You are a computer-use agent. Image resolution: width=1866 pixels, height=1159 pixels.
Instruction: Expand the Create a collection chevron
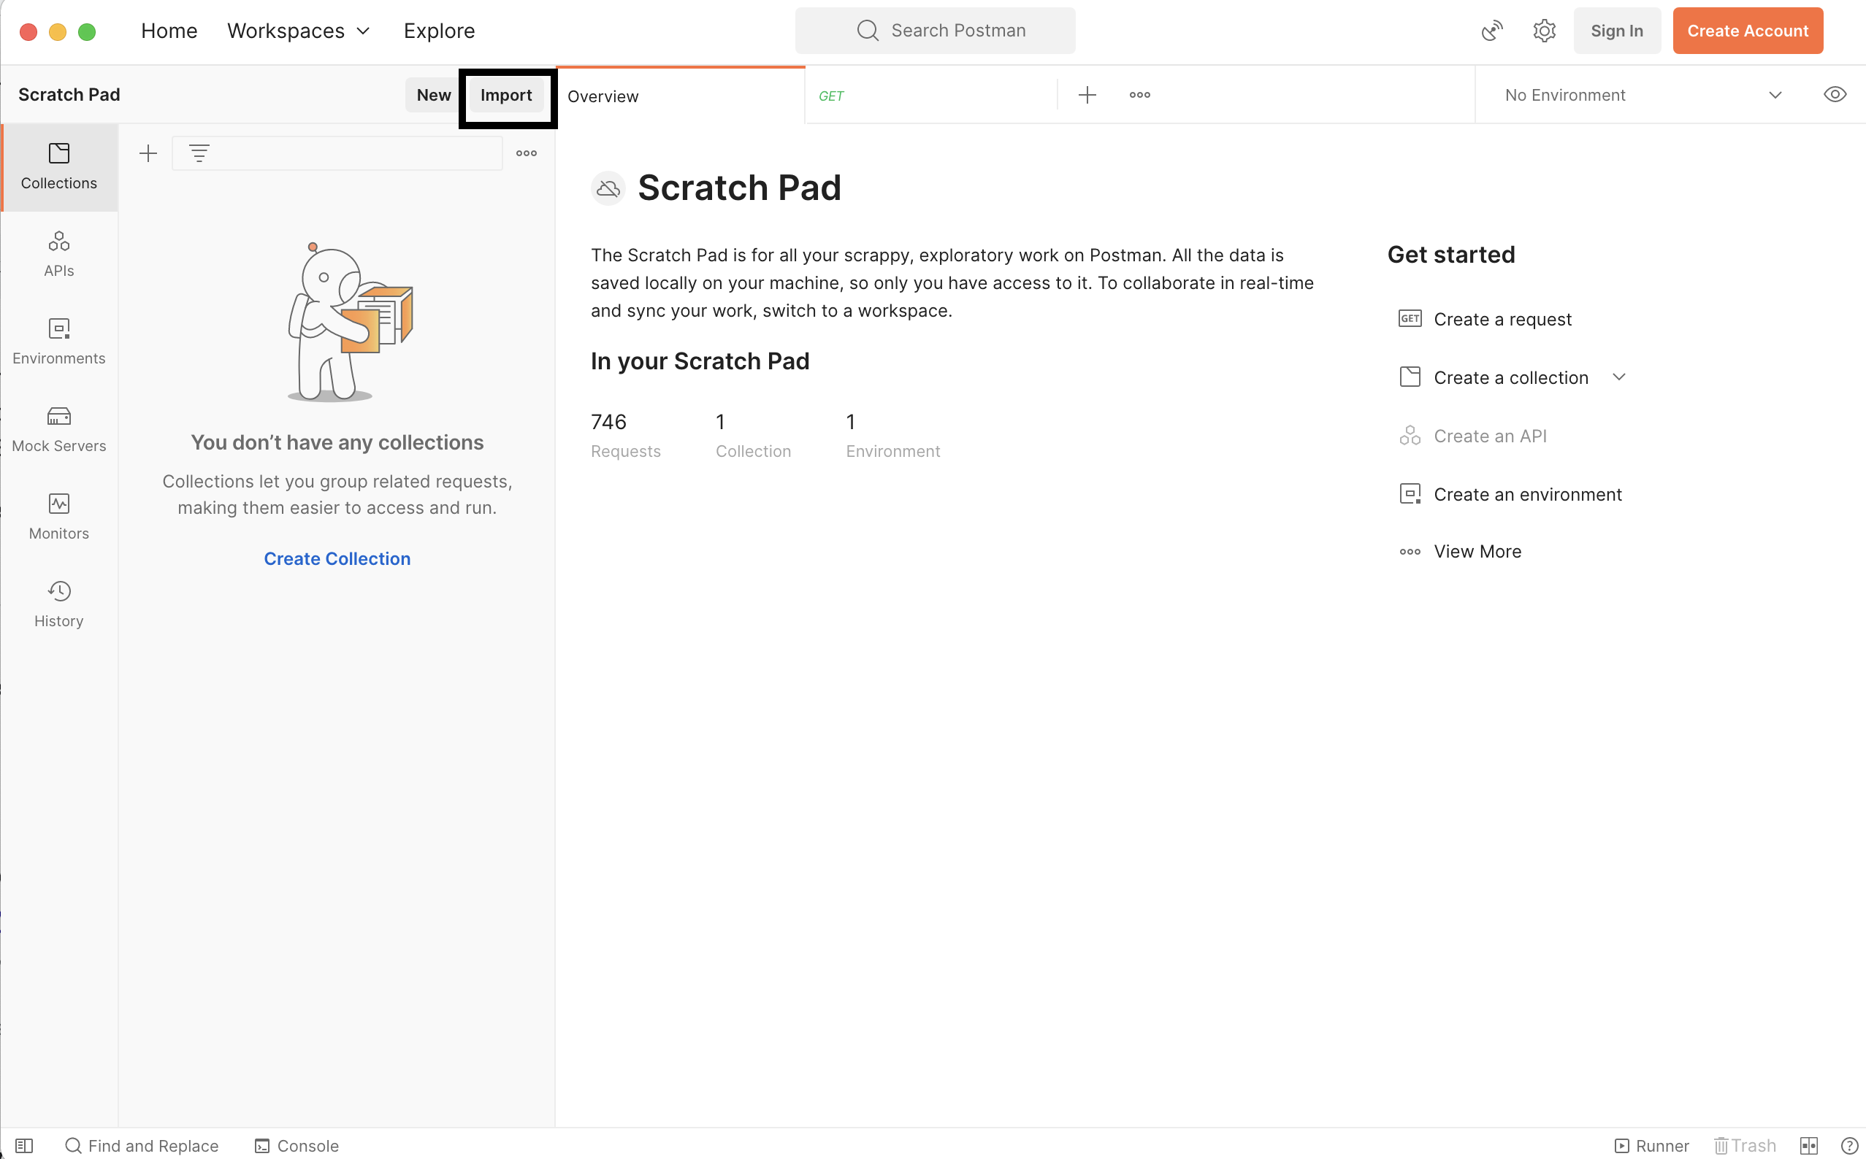(1618, 377)
